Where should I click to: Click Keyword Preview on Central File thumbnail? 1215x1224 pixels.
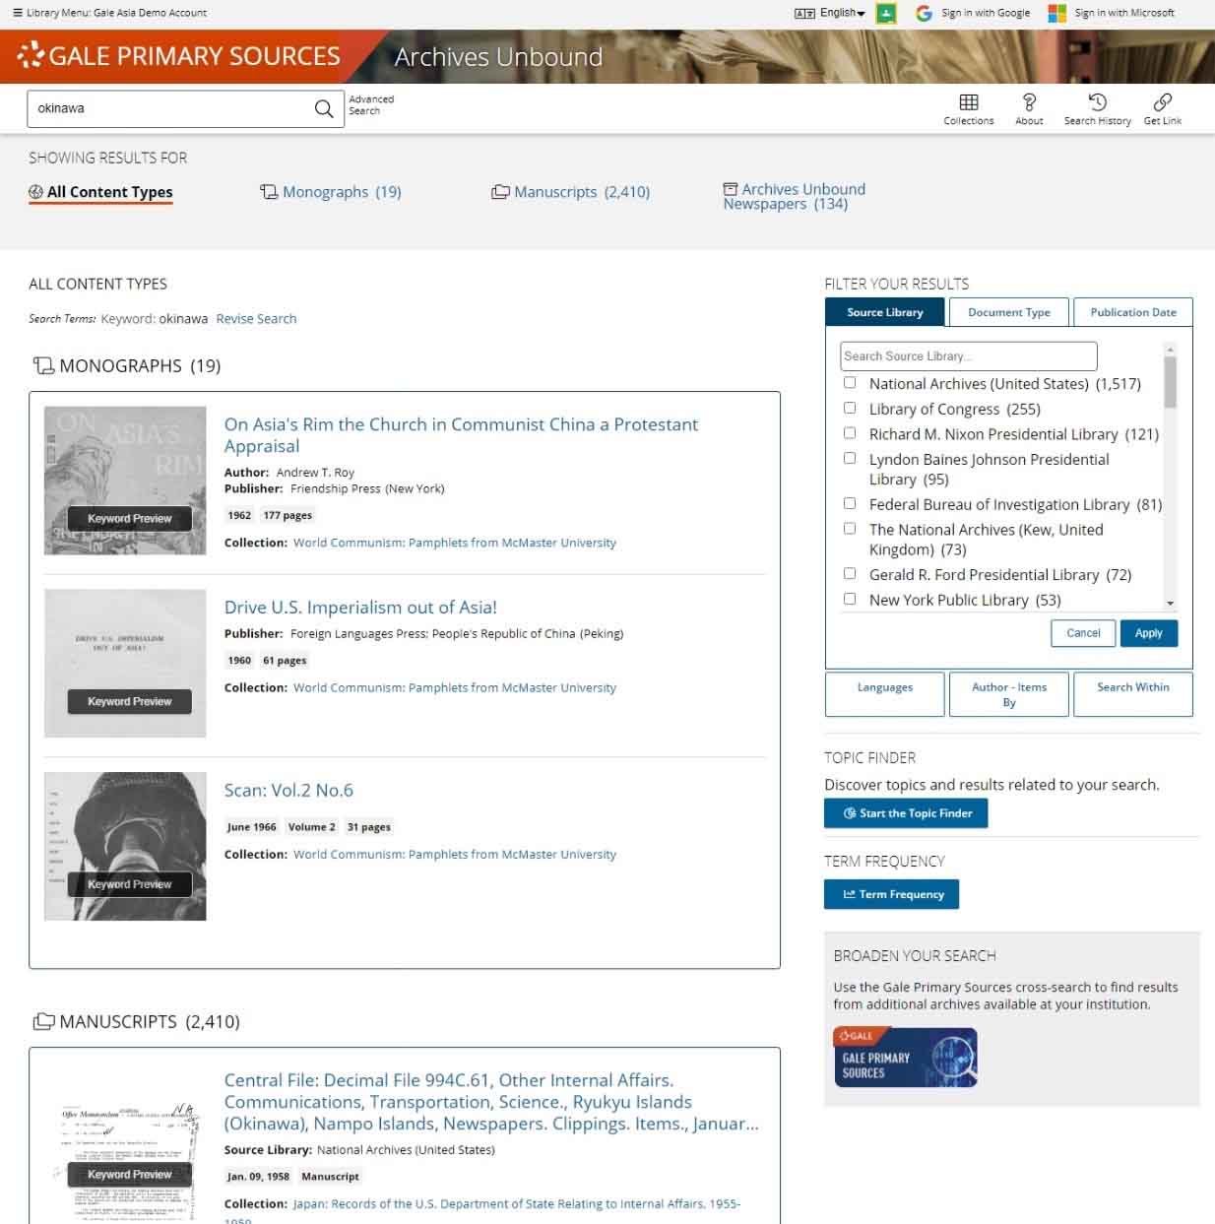coord(129,1175)
